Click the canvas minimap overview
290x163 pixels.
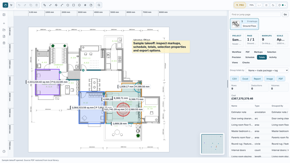pyautogui.click(x=212, y=144)
